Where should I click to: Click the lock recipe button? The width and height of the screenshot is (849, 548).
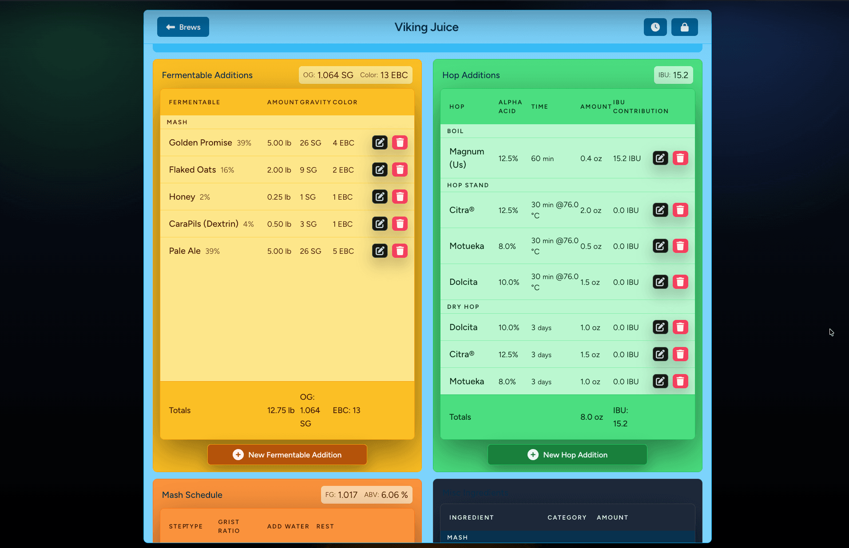(684, 27)
